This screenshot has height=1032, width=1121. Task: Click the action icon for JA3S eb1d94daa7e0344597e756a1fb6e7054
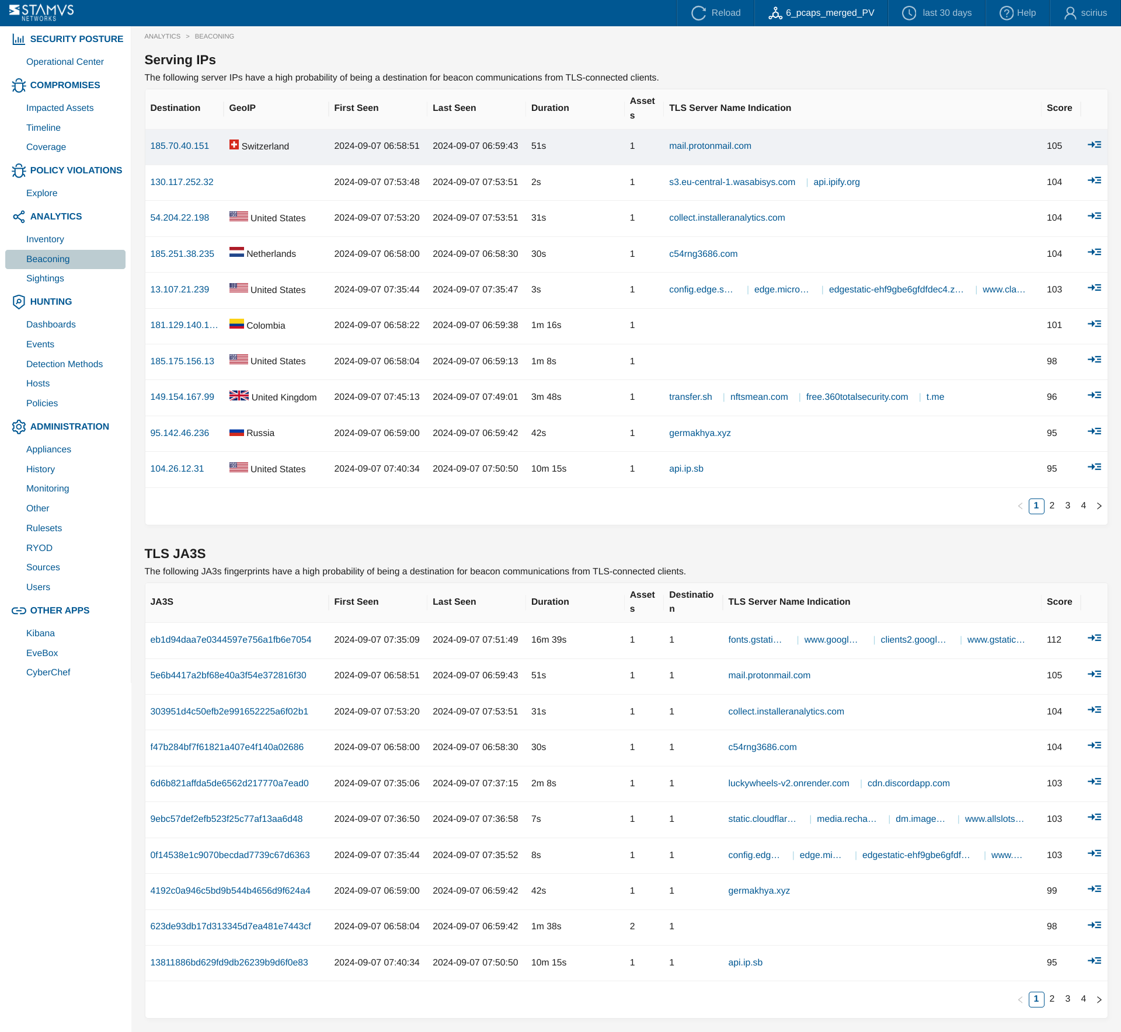pyautogui.click(x=1094, y=639)
